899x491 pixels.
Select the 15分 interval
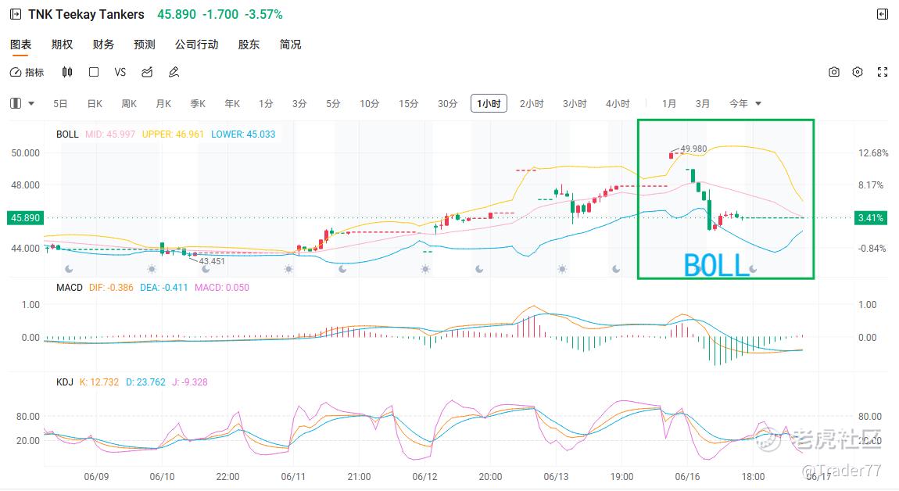pos(409,104)
